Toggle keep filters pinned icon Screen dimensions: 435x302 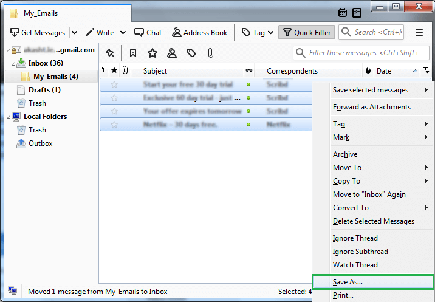pyautogui.click(x=110, y=53)
